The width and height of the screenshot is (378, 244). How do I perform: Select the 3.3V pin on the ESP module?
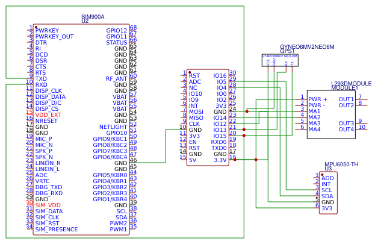[220, 160]
